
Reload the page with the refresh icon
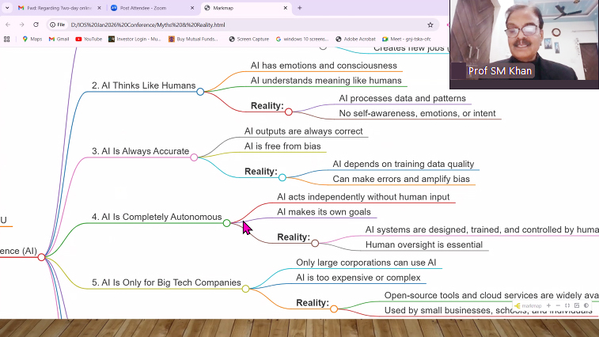pos(36,25)
